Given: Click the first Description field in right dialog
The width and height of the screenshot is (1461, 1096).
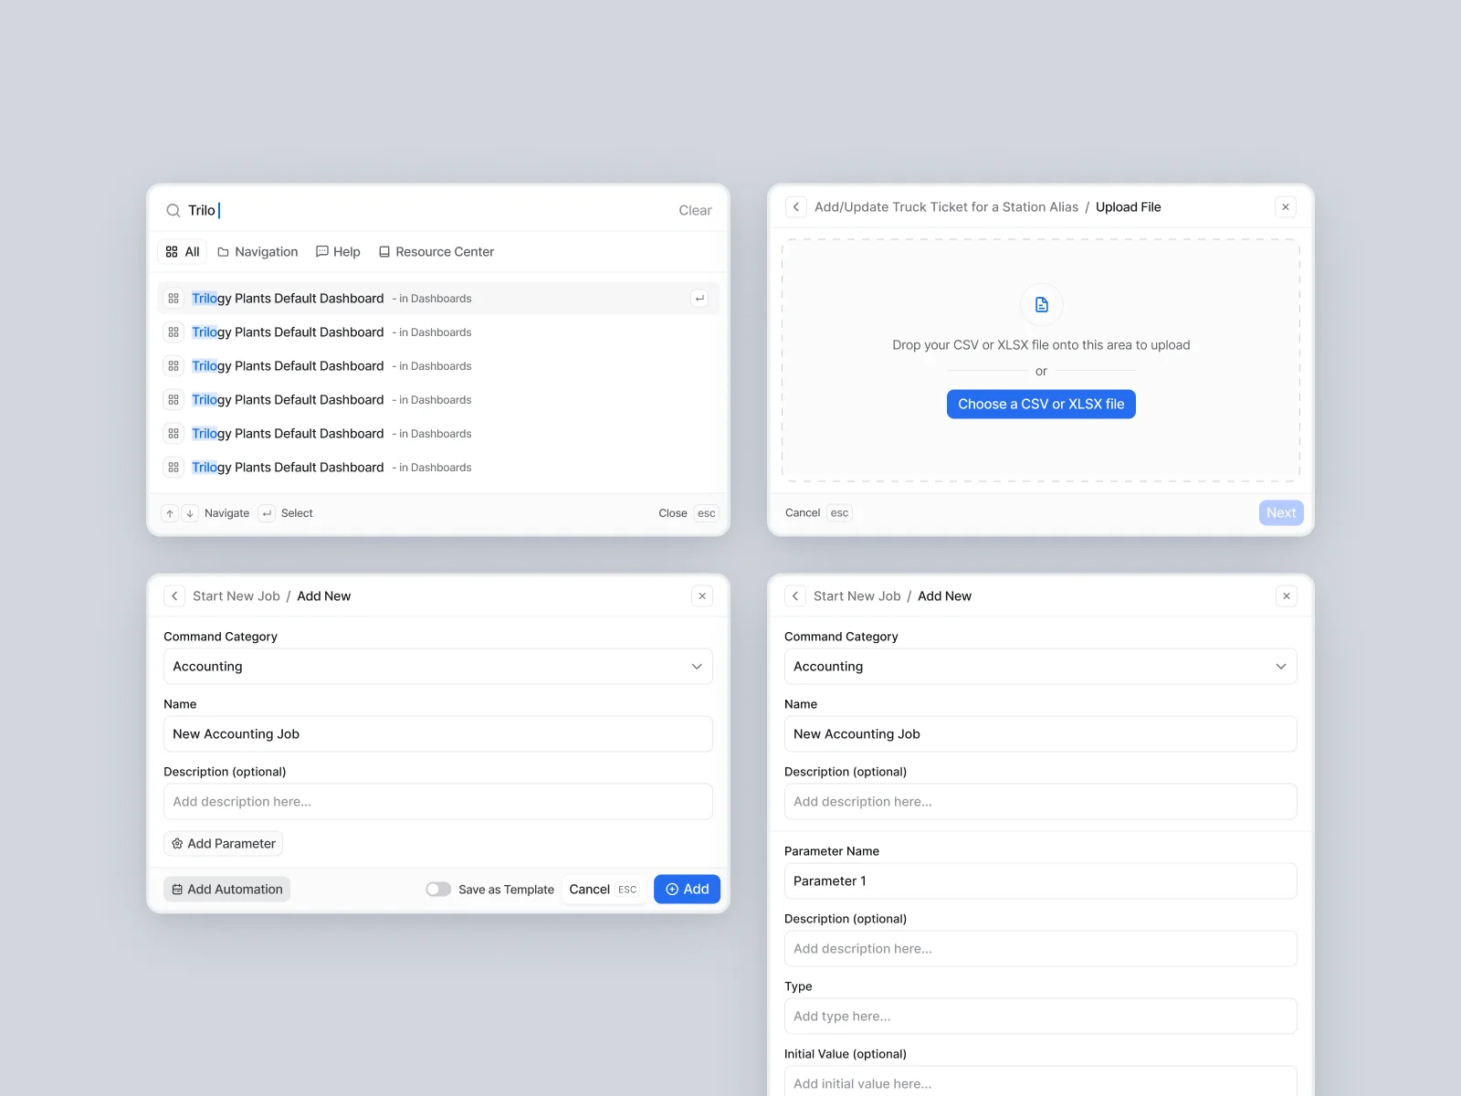Looking at the screenshot, I should [1041, 802].
